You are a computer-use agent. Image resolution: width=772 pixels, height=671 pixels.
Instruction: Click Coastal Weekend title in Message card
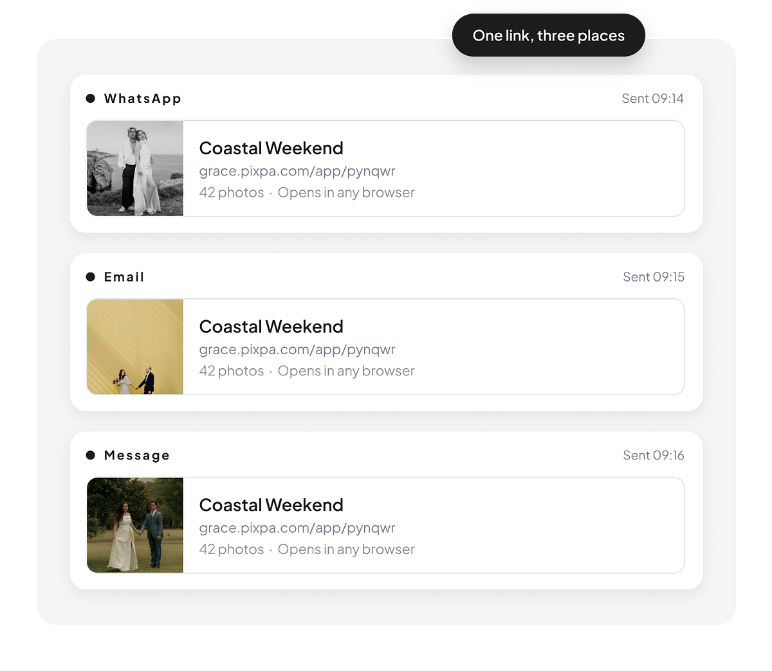(x=271, y=505)
